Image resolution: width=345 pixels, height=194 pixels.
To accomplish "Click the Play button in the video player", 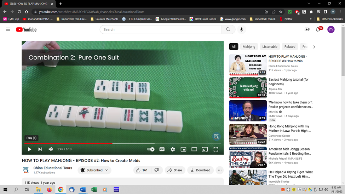I will (30, 149).
